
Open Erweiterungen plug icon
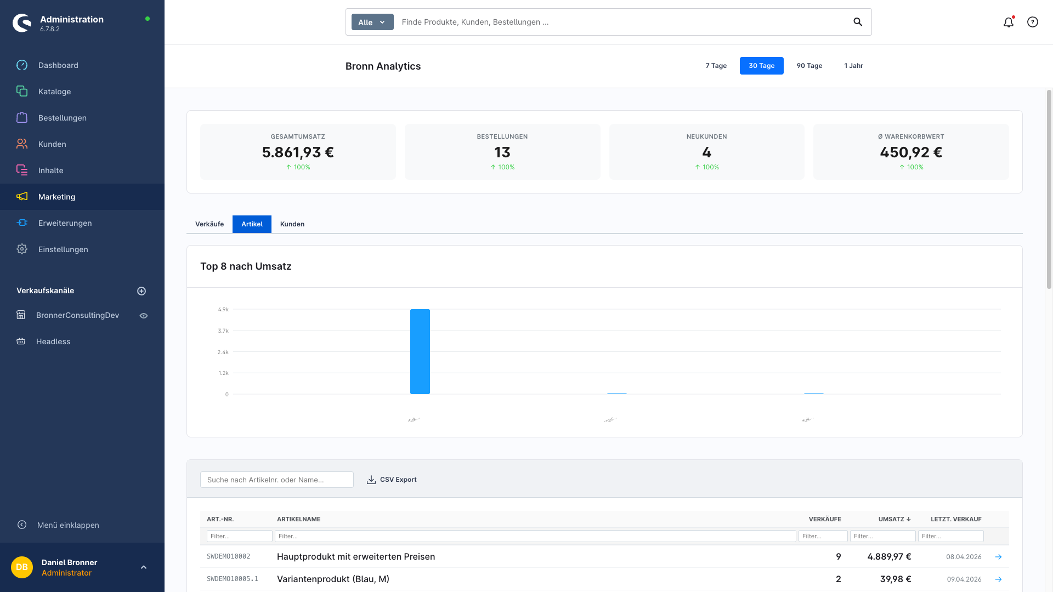[22, 223]
